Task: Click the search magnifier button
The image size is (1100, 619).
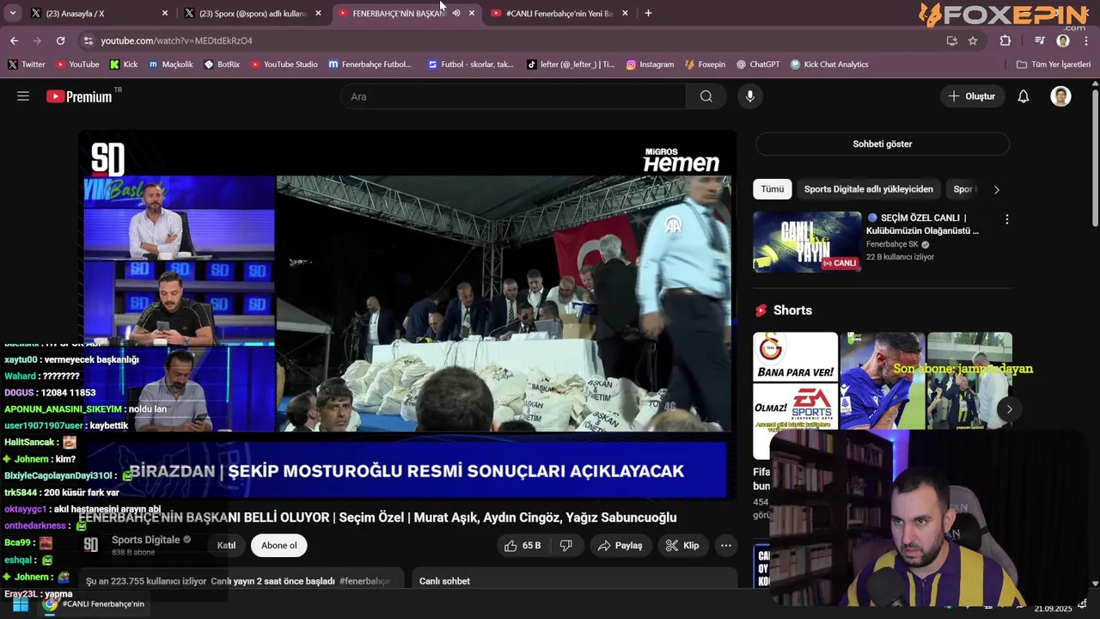Action: (706, 96)
